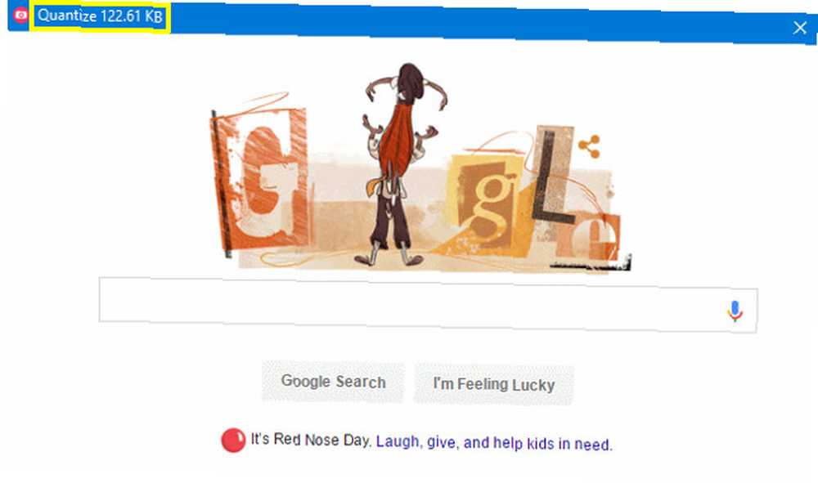Click the Google Search button
818x483 pixels.
[x=333, y=382]
